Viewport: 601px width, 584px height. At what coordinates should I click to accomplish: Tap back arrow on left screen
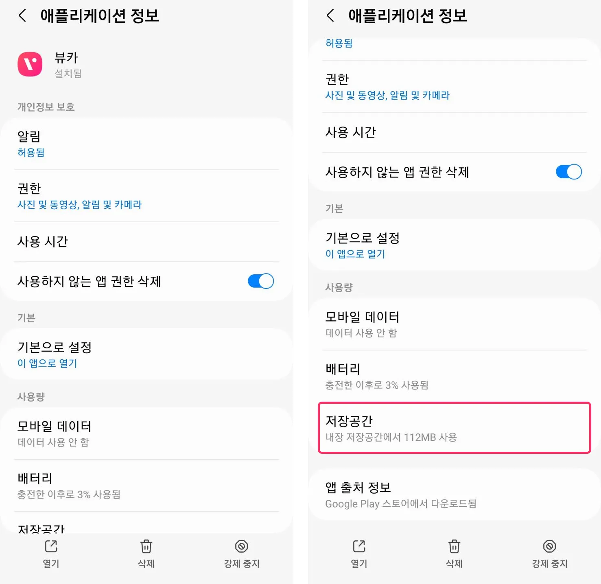(22, 16)
